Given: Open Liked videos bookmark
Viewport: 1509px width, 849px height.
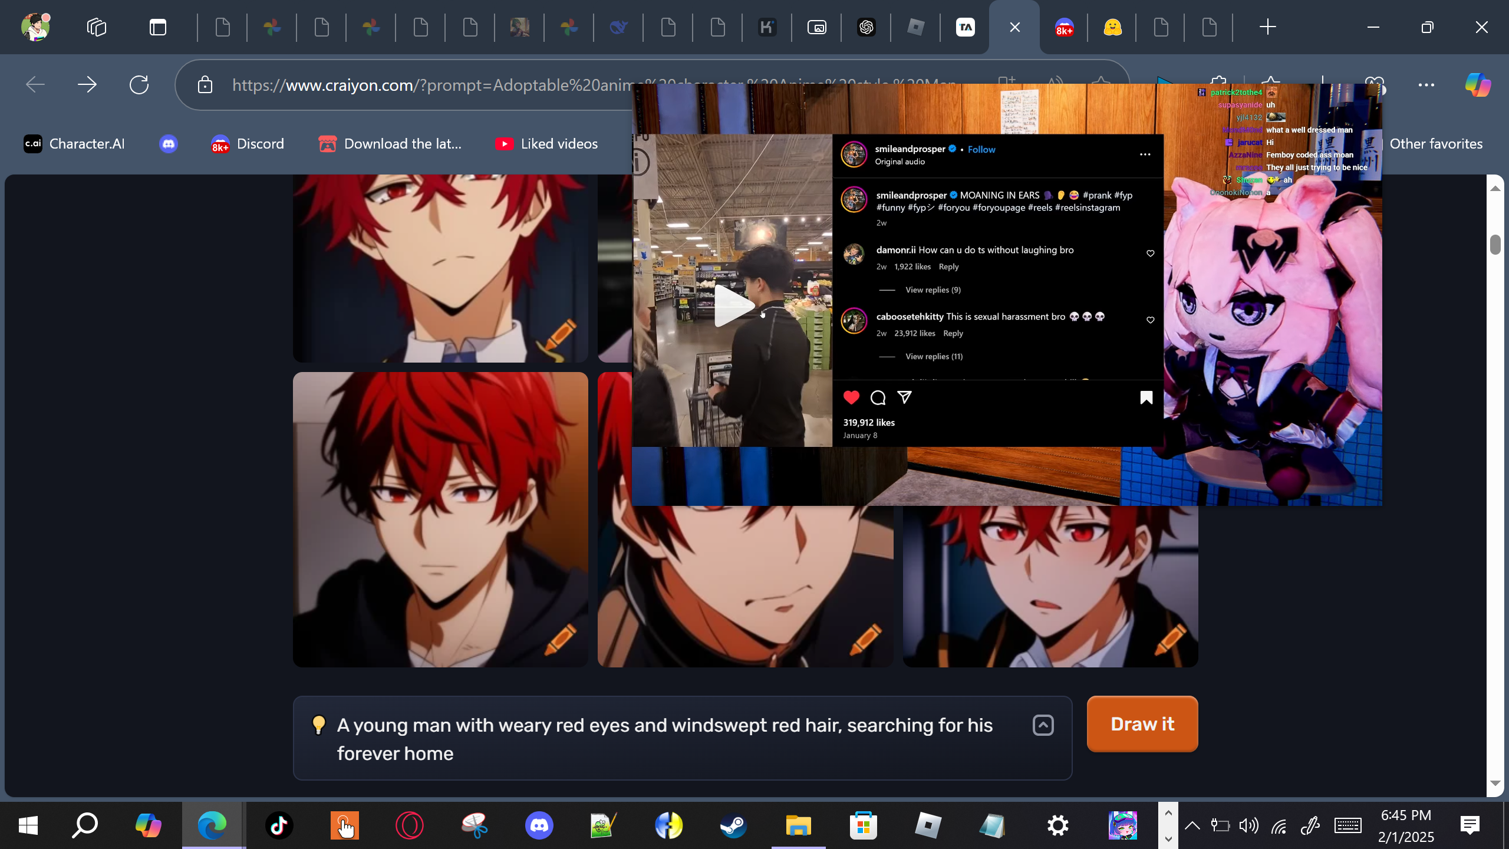Looking at the screenshot, I should point(546,144).
